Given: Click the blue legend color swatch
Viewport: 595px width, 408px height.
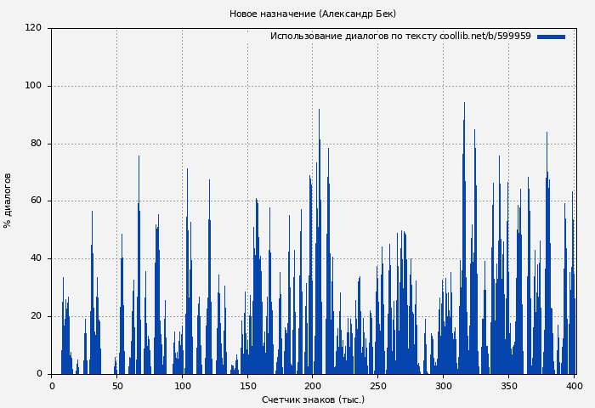Looking at the screenshot, I should point(551,37).
